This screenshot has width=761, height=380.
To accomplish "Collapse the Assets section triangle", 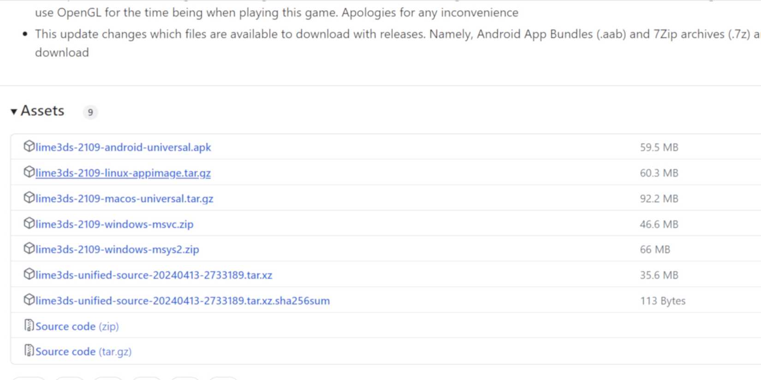I will 14,111.
